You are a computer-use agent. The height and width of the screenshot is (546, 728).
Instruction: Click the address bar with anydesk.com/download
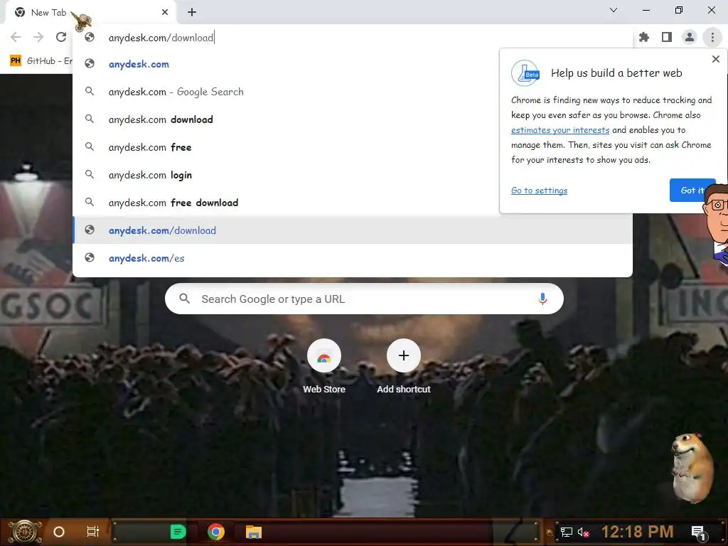coord(353,38)
